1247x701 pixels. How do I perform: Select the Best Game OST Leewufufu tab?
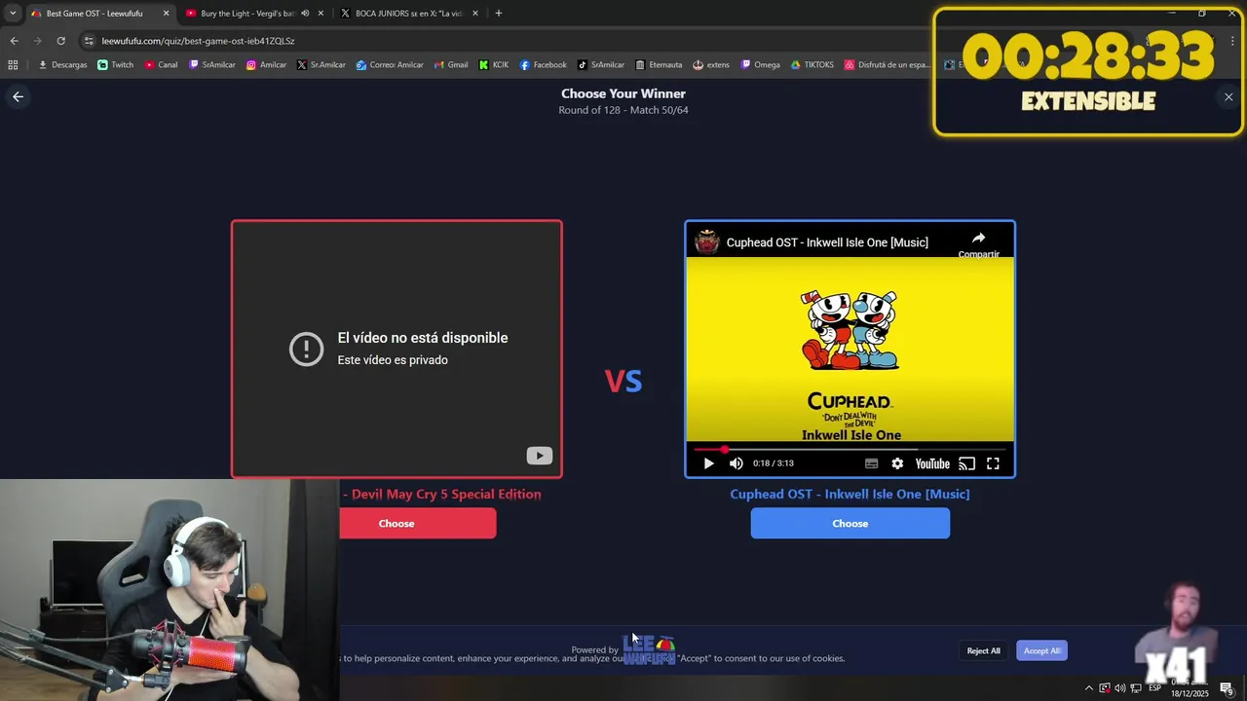click(x=94, y=14)
